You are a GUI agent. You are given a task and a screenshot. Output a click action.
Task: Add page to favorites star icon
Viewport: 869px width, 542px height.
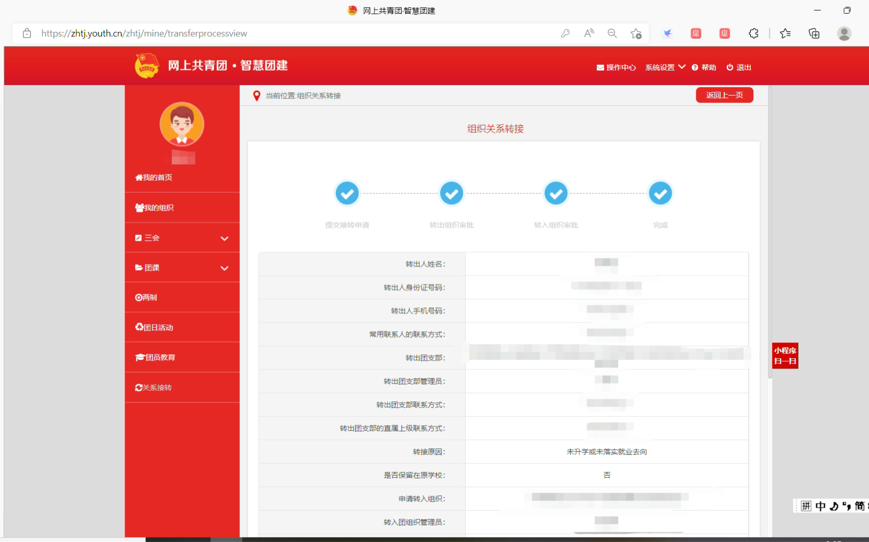click(636, 33)
